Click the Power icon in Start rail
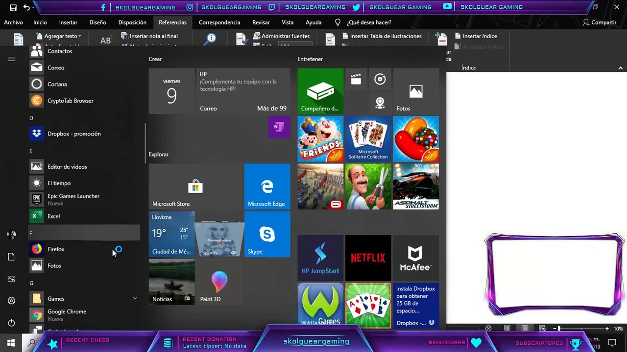This screenshot has width=627, height=352. 11,323
